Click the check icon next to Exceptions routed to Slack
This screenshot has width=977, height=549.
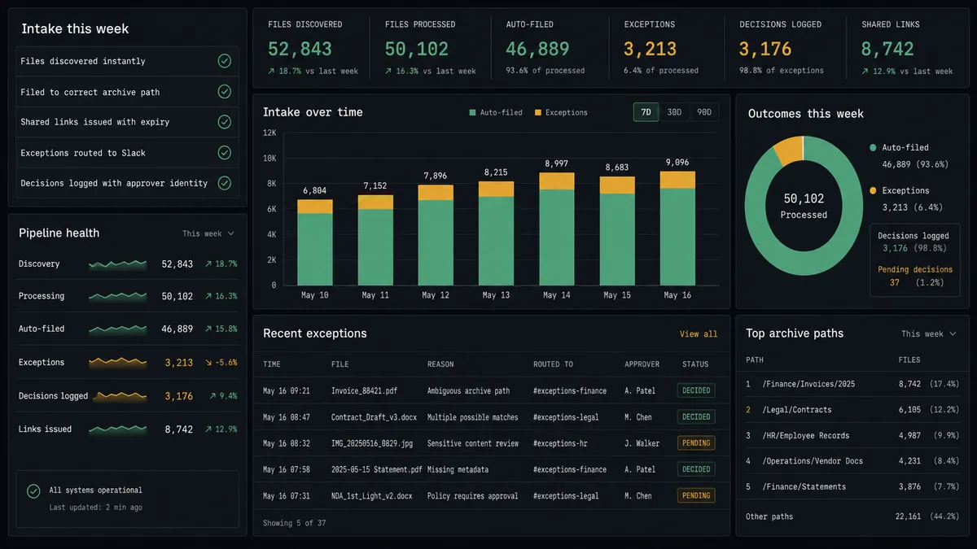224,152
